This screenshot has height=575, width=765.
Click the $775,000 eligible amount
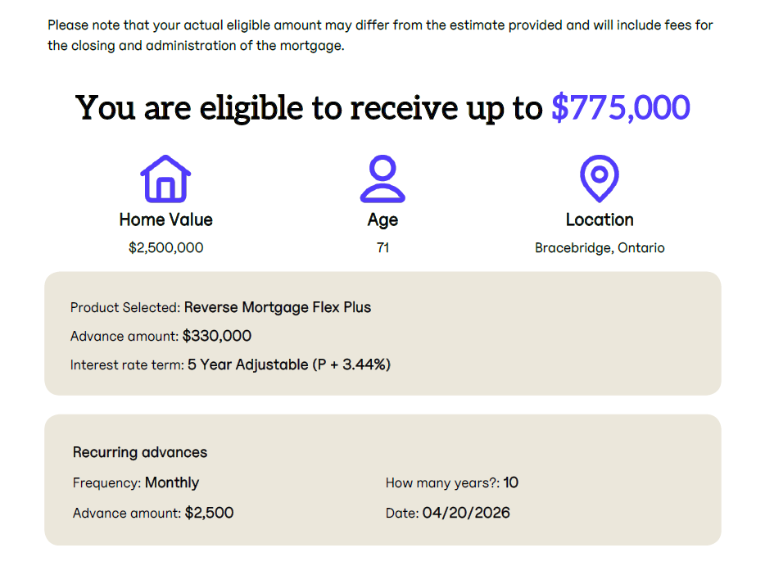click(x=621, y=108)
